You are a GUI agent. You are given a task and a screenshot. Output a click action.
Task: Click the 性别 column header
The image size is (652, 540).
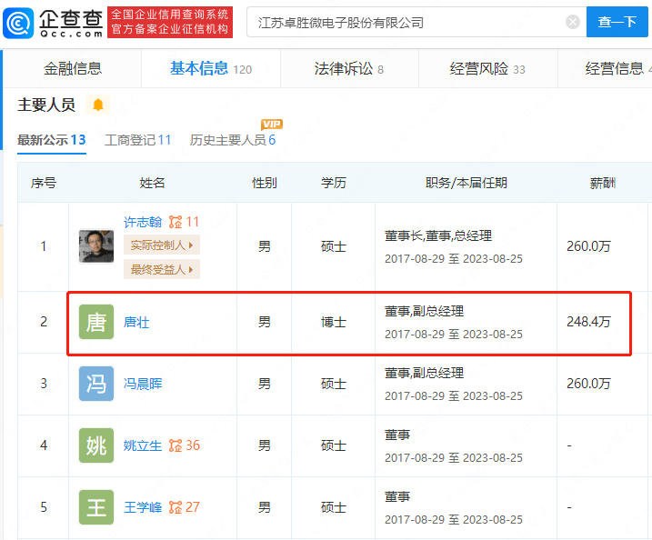point(265,183)
